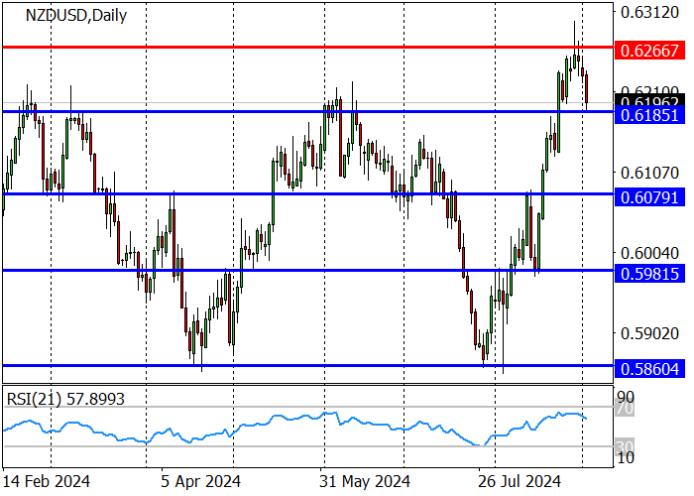Click the 31 May 2024 date label
The height and width of the screenshot is (496, 694).
pyautogui.click(x=364, y=481)
